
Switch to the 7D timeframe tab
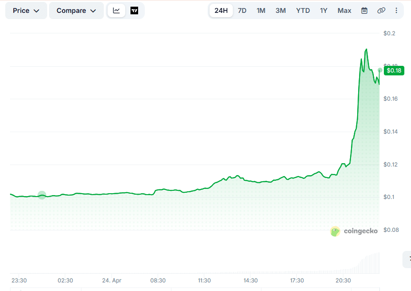coord(241,10)
